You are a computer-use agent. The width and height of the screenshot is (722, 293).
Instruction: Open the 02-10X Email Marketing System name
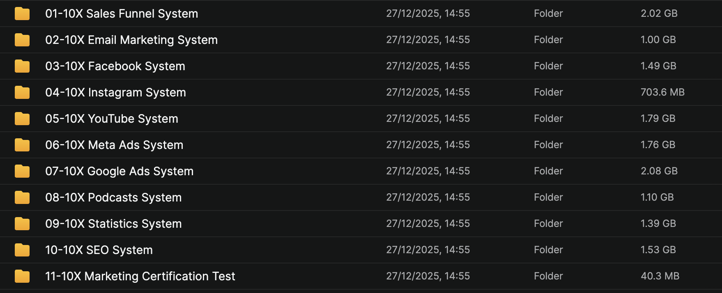[x=131, y=40]
